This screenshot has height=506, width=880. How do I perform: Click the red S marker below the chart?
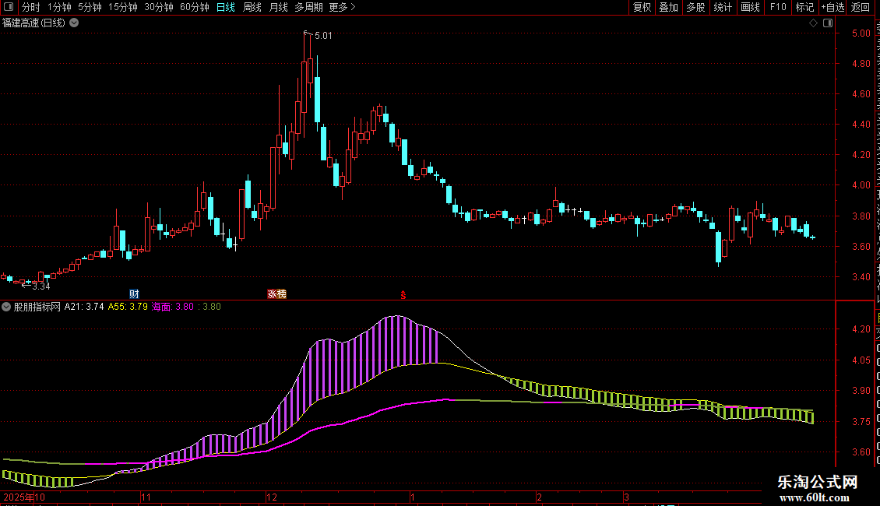point(403,295)
